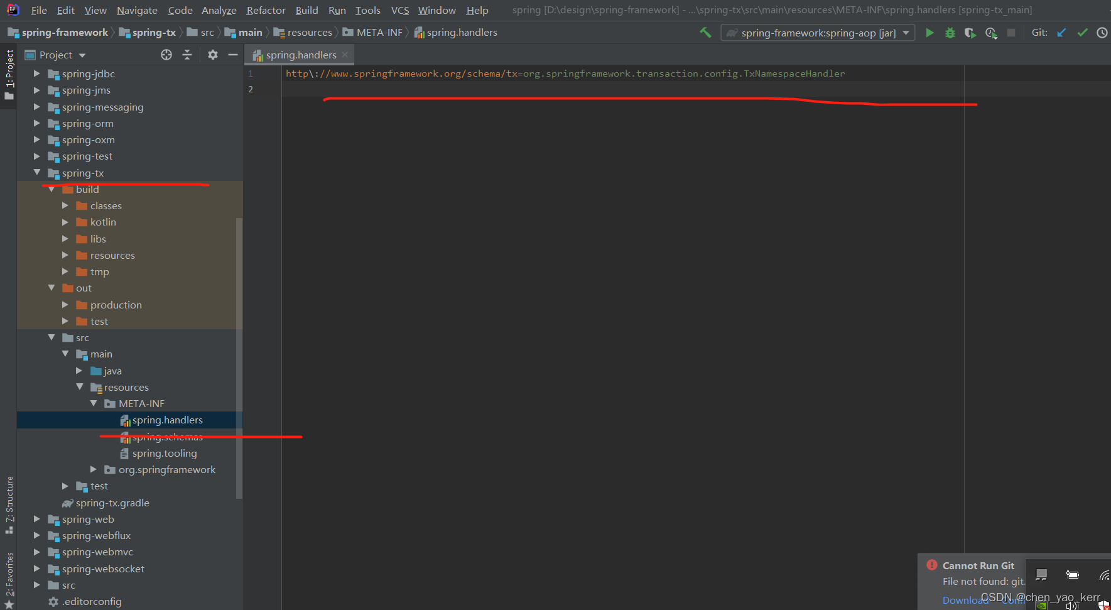The width and height of the screenshot is (1111, 610).
Task: Open the Structure tool window side tab
Action: click(x=9, y=504)
